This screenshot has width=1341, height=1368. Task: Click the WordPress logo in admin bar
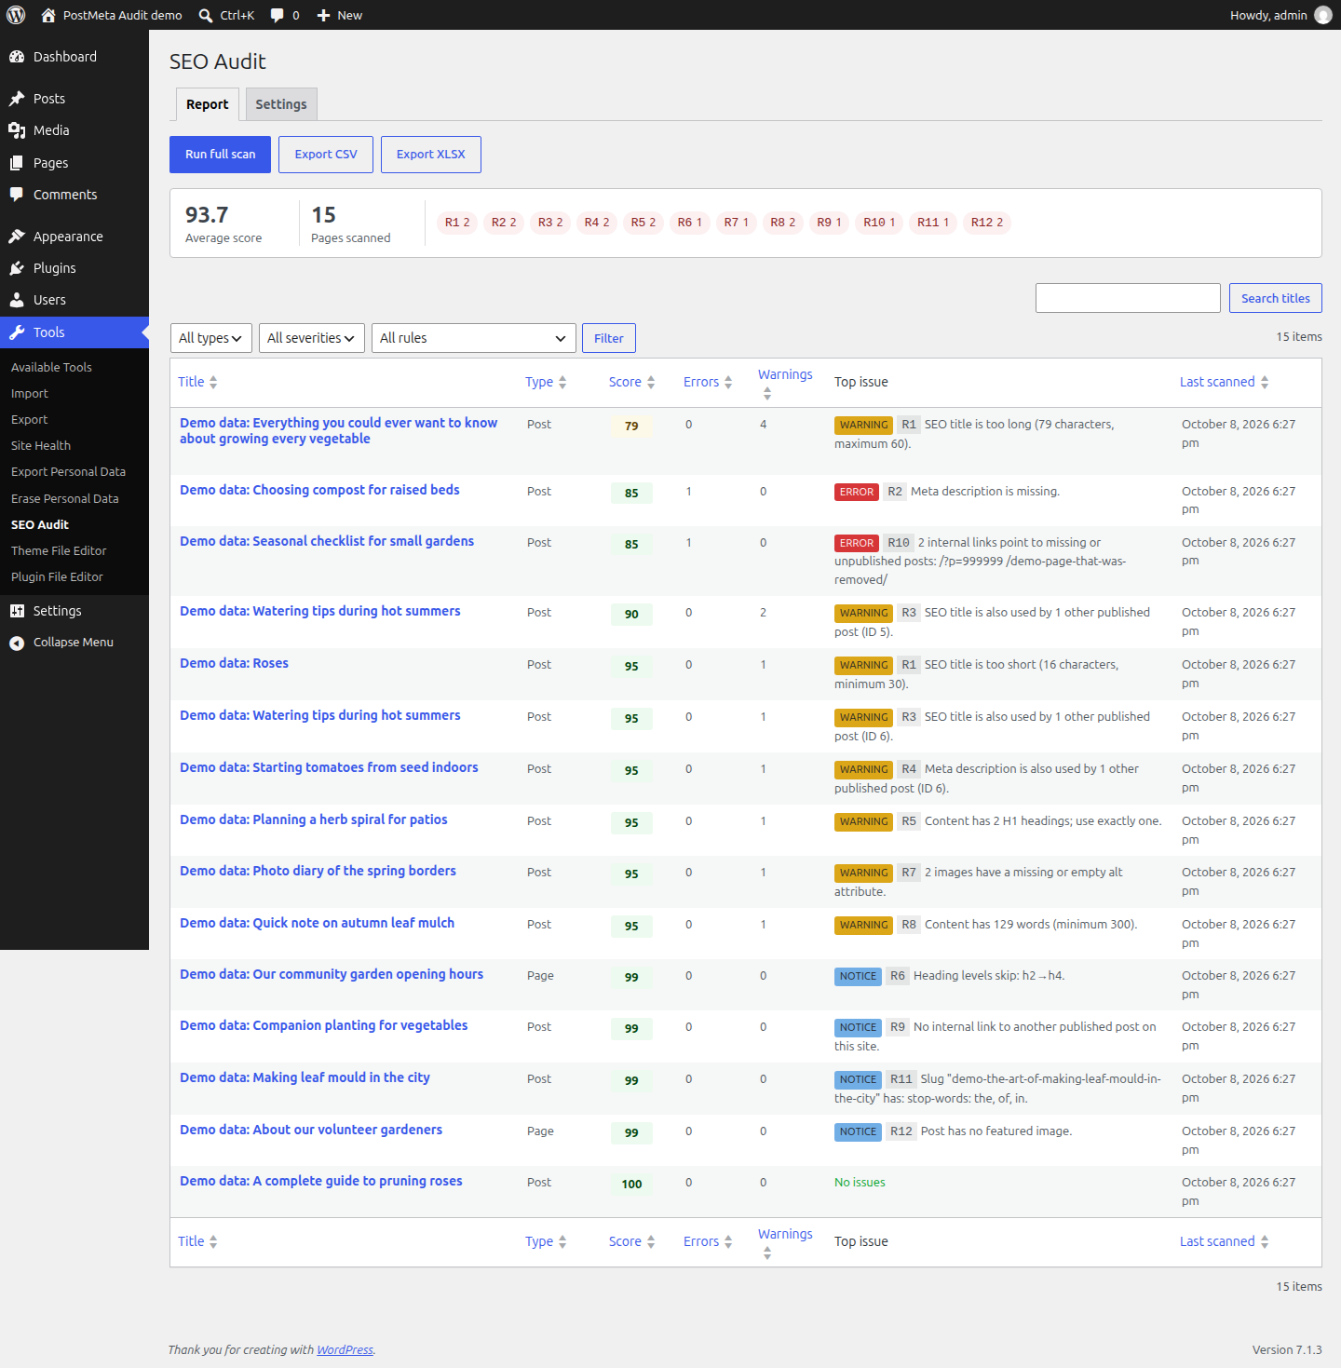coord(16,15)
